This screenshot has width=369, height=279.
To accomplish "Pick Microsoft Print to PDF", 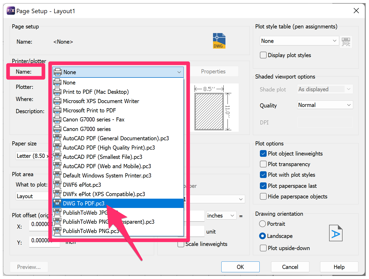I will [118, 111].
